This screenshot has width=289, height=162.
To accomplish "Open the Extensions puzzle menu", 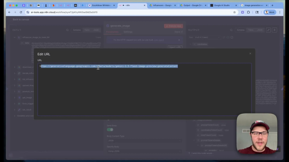I will (x=249, y=12).
